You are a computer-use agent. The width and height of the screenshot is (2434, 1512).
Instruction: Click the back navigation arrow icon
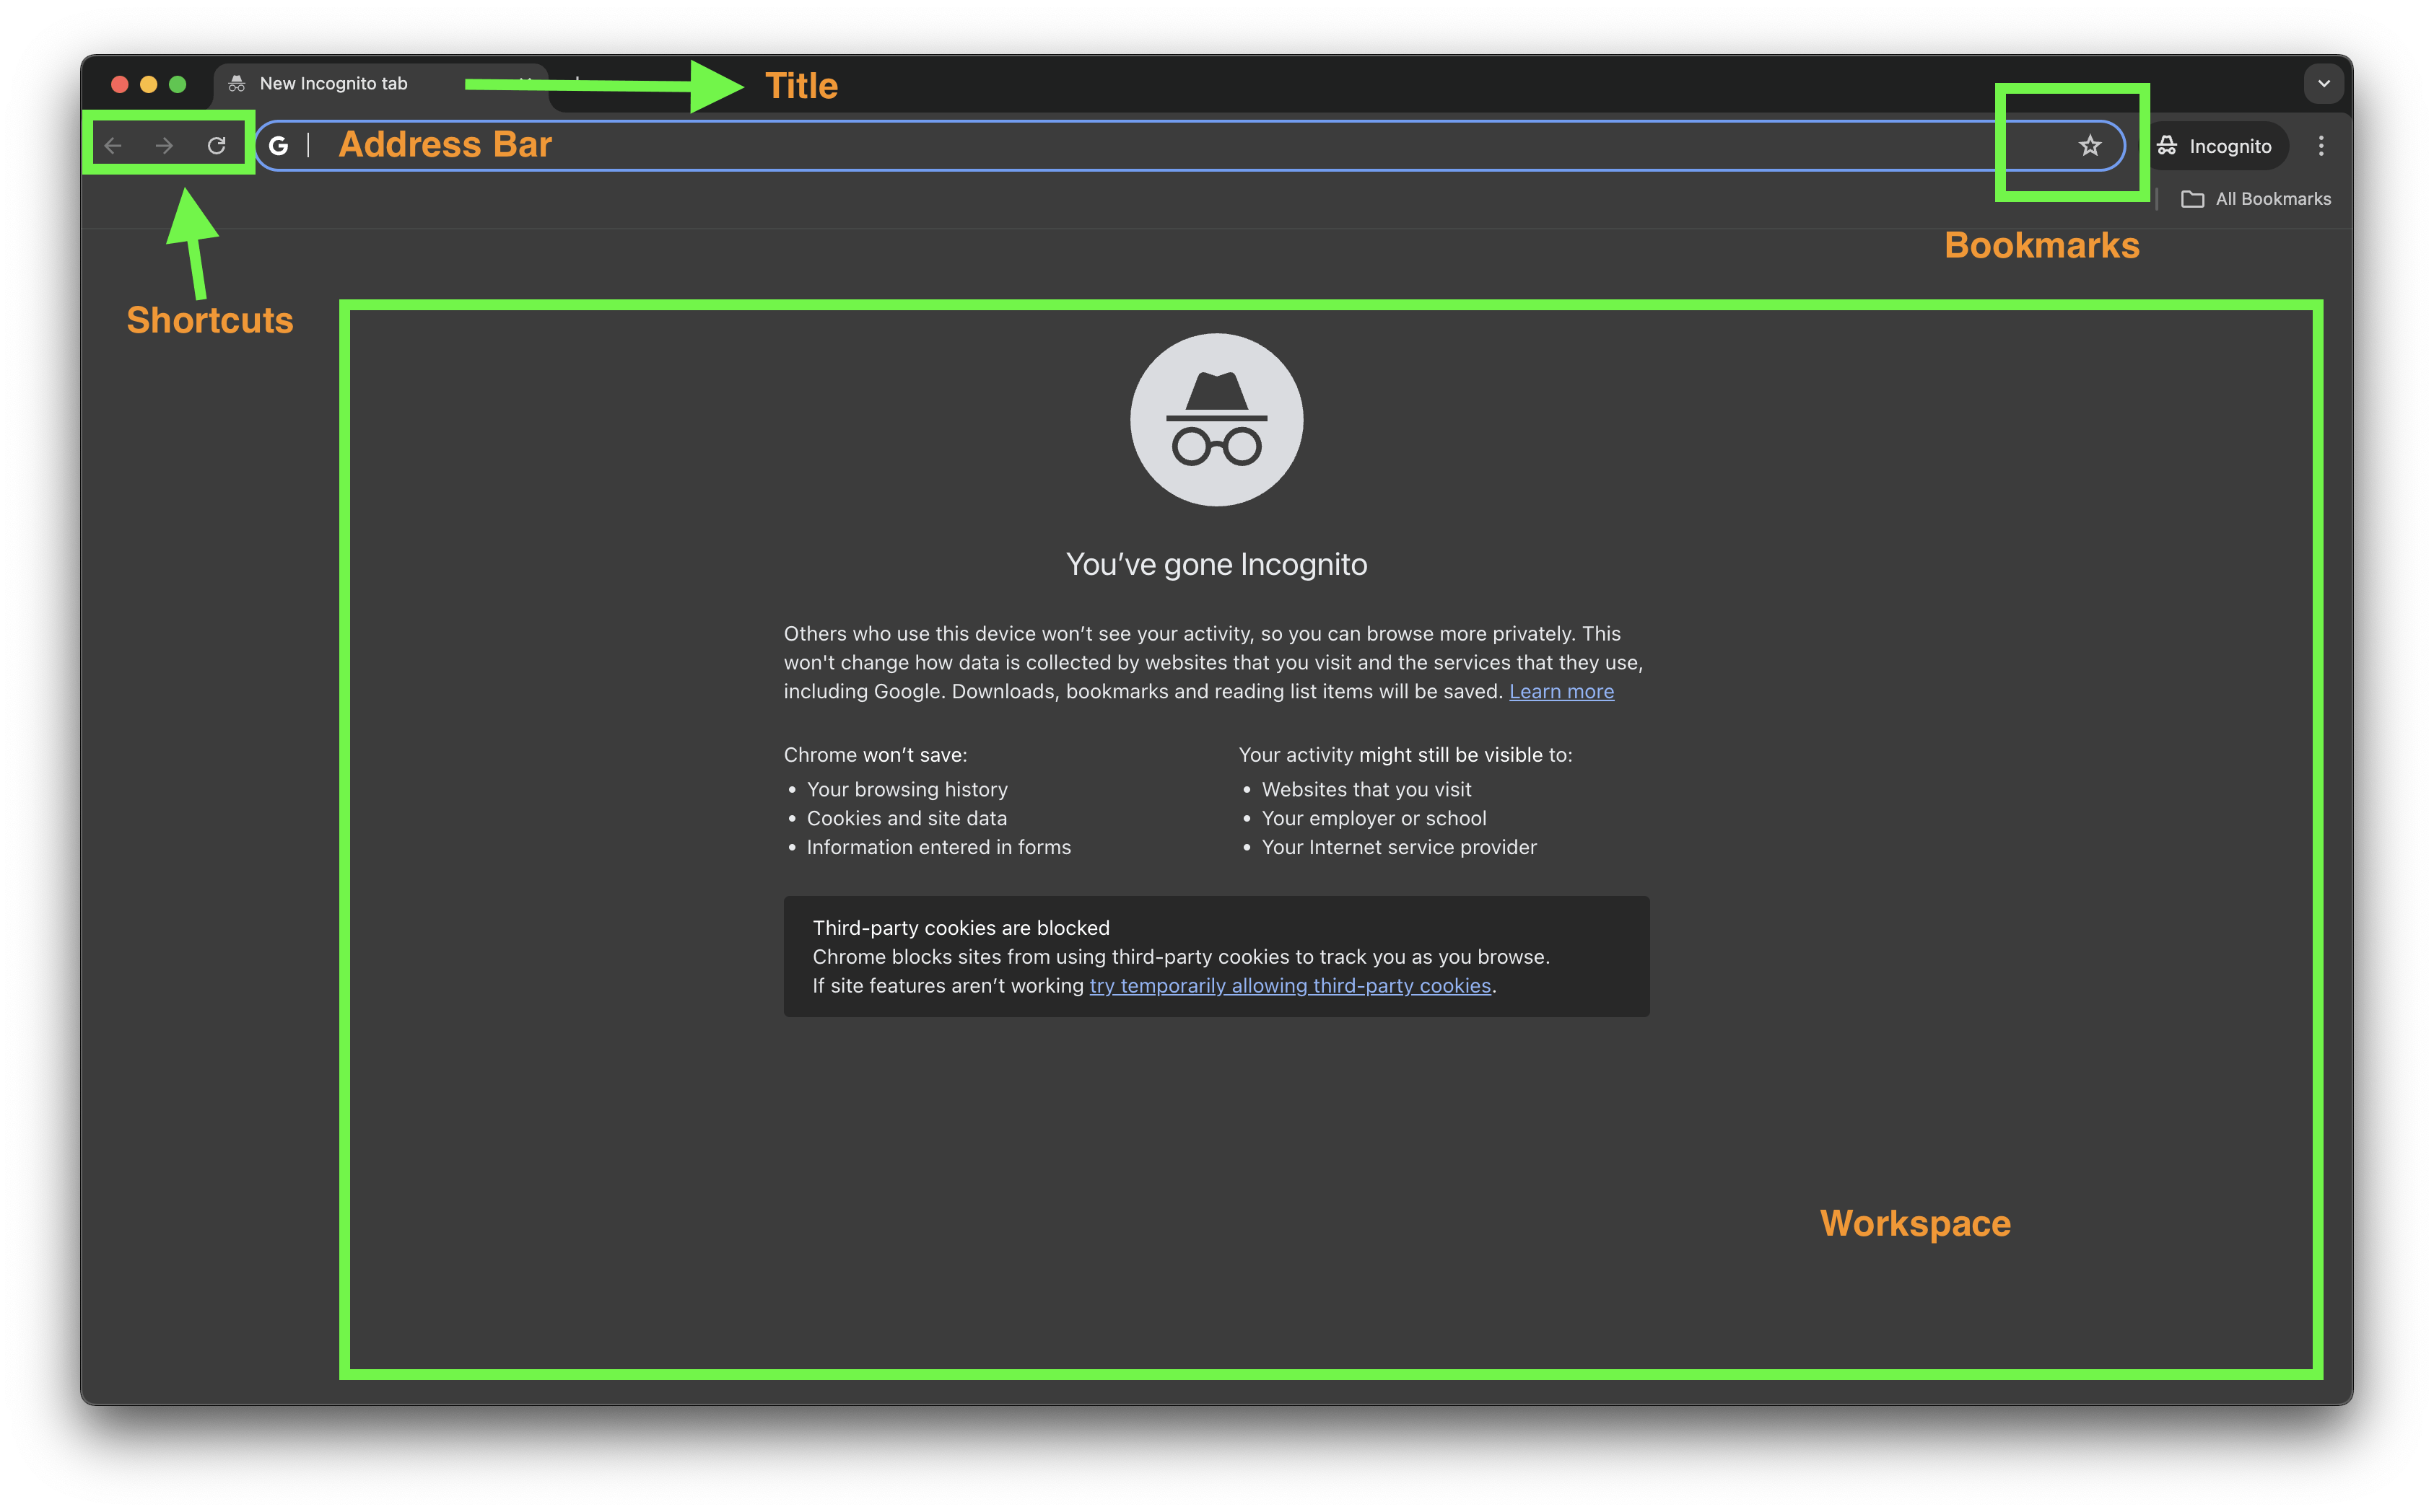115,144
